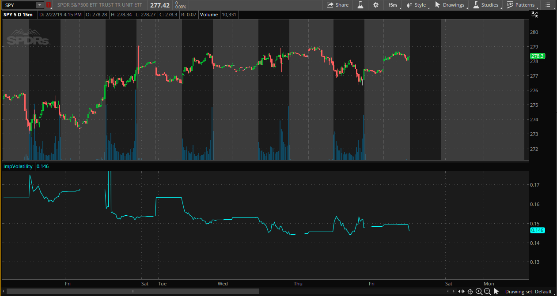Open the Style menu
This screenshot has height=296, width=557.
pos(417,5)
